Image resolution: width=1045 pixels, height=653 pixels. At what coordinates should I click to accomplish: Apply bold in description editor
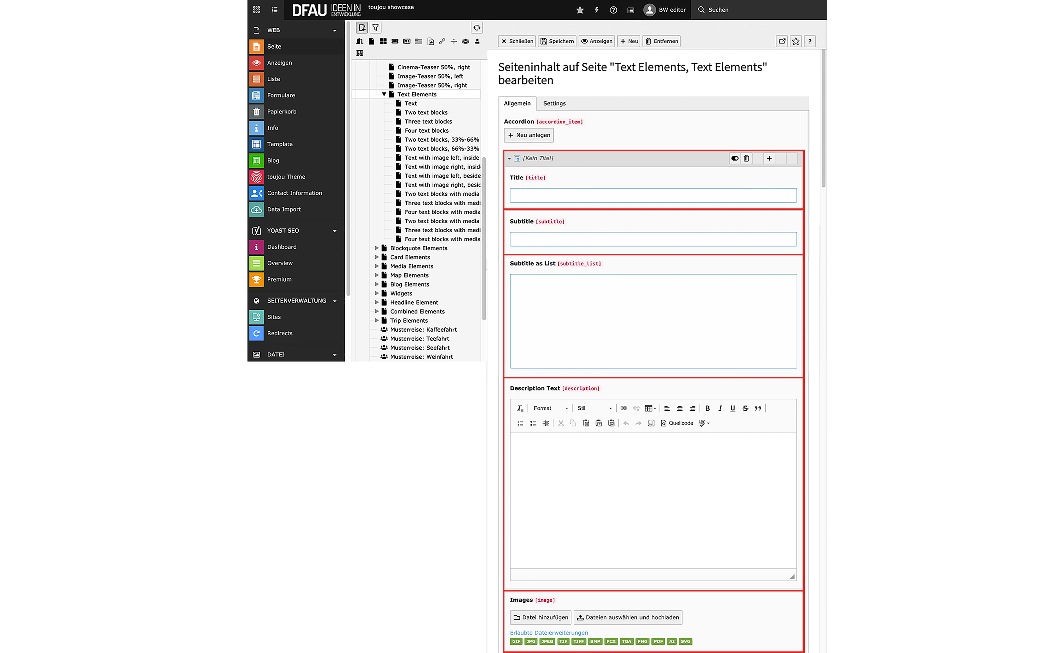click(x=707, y=408)
